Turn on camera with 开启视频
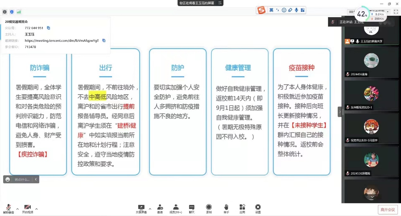The image size is (401, 216). click(x=27, y=209)
